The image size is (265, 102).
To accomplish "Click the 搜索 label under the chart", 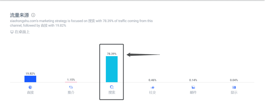I will click(112, 93).
